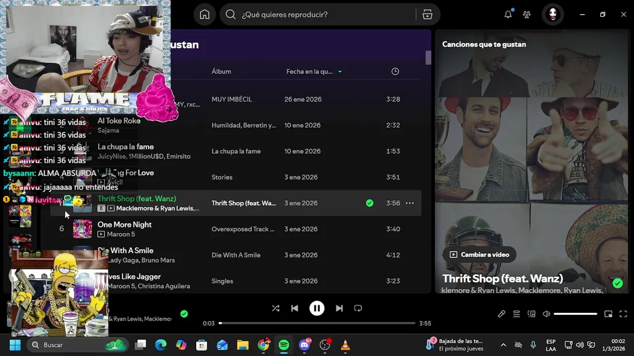
Task: Open the miniplayer icon
Action: [608, 314]
